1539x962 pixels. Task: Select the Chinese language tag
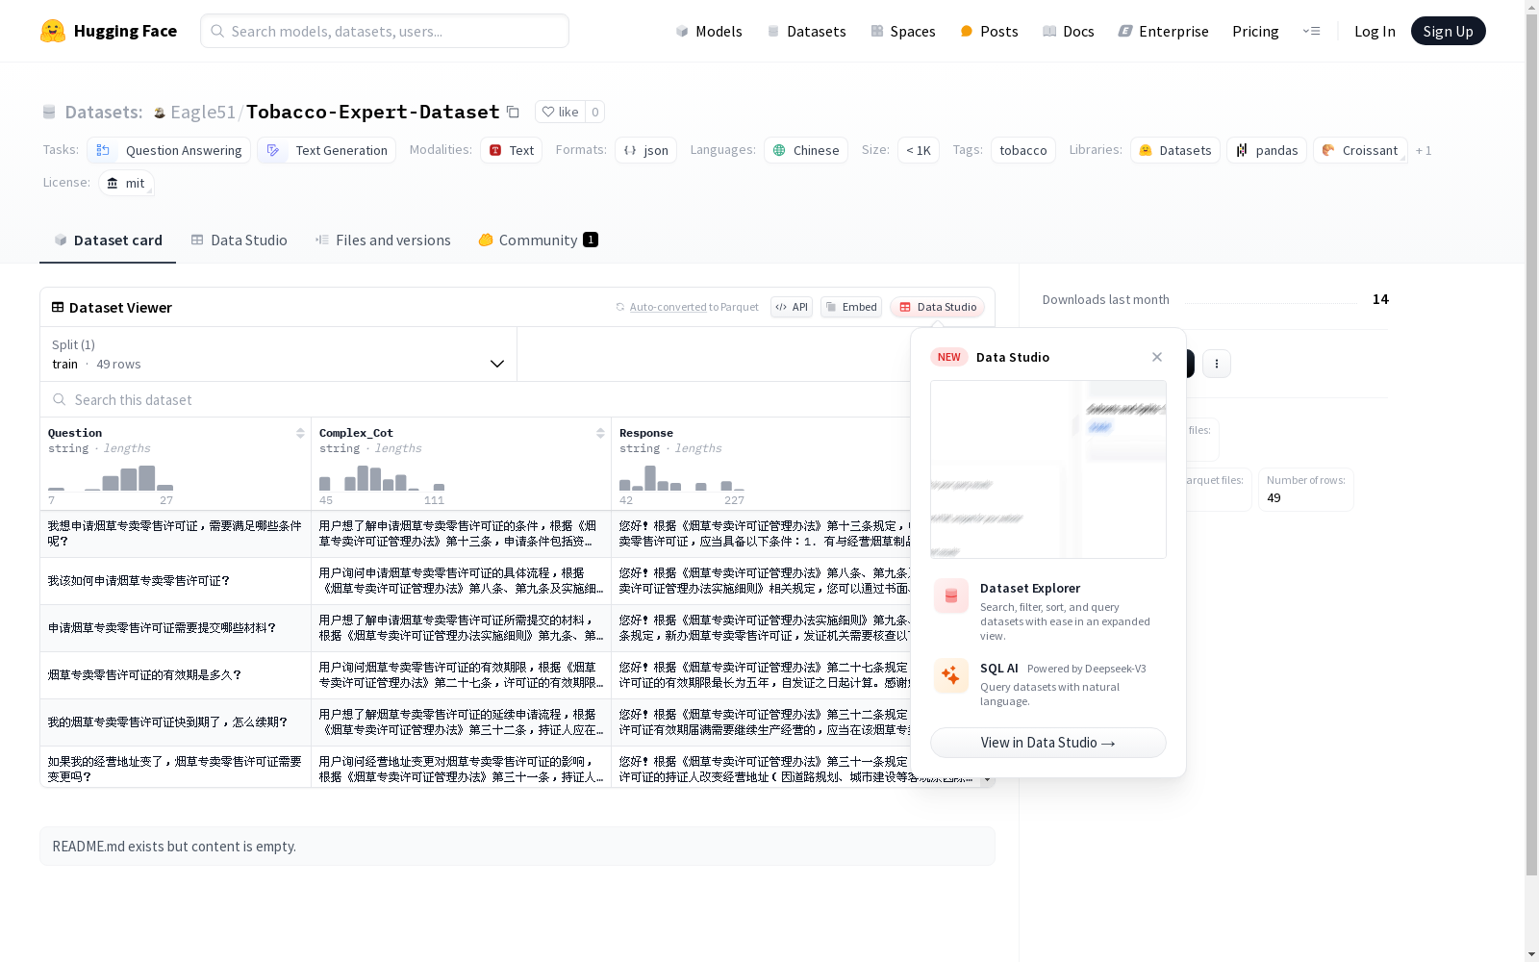[806, 150]
